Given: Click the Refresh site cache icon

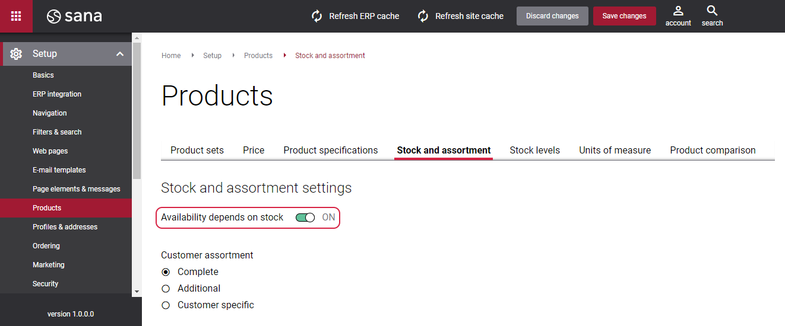Looking at the screenshot, I should (x=423, y=16).
